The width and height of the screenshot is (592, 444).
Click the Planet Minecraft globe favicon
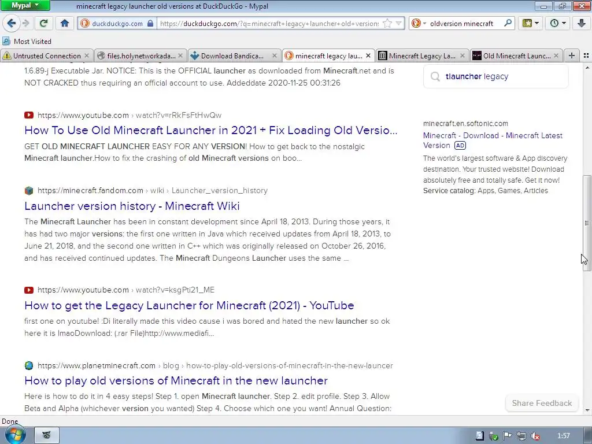[29, 365]
